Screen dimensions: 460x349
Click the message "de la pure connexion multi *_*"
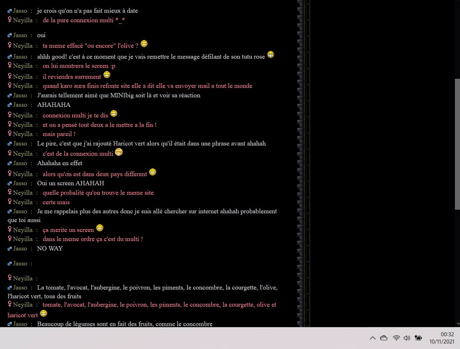[84, 20]
